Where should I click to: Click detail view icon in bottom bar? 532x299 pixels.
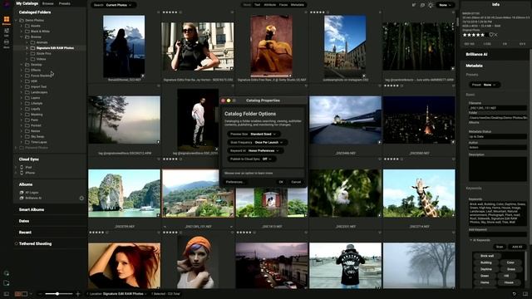[x=24, y=294]
